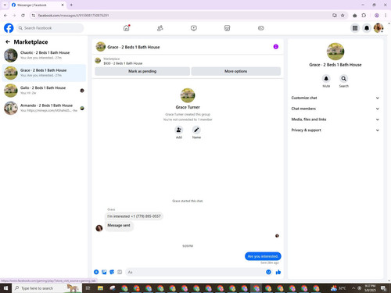Click the Search Facebook field

coord(50,28)
